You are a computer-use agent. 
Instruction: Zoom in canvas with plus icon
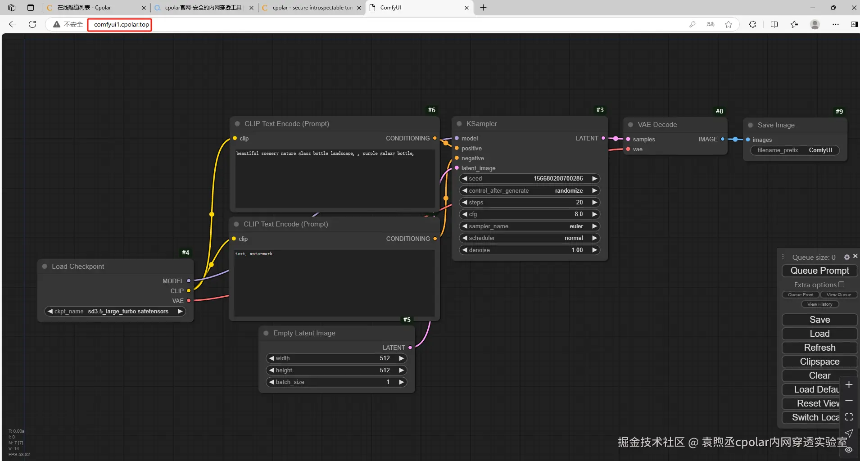click(x=849, y=385)
